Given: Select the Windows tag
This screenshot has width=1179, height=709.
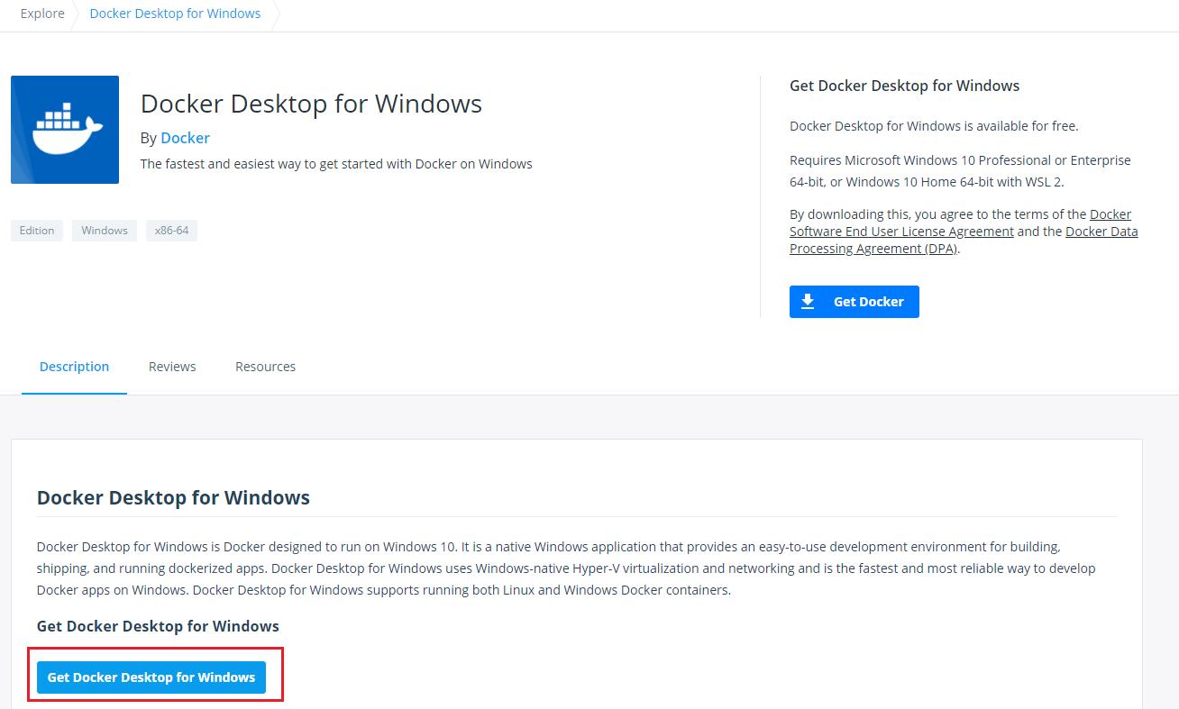Looking at the screenshot, I should pos(105,231).
